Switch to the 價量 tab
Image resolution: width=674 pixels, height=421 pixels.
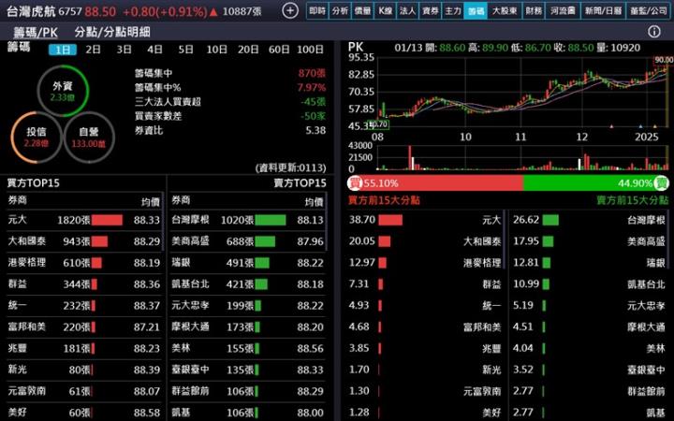coord(362,10)
